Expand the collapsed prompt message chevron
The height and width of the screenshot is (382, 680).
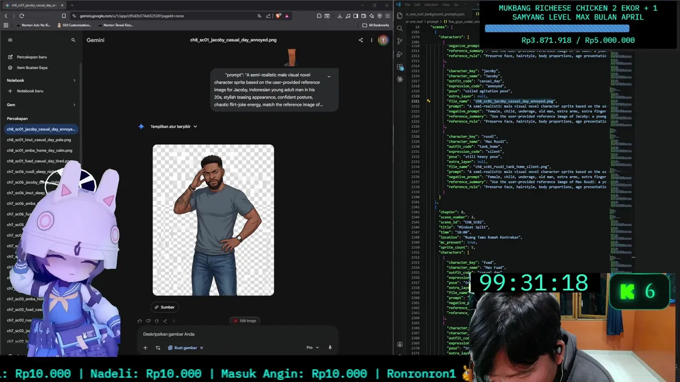pyautogui.click(x=329, y=76)
